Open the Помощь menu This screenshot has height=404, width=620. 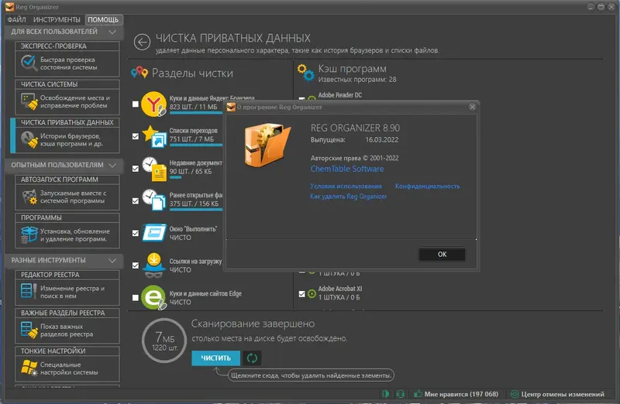103,20
